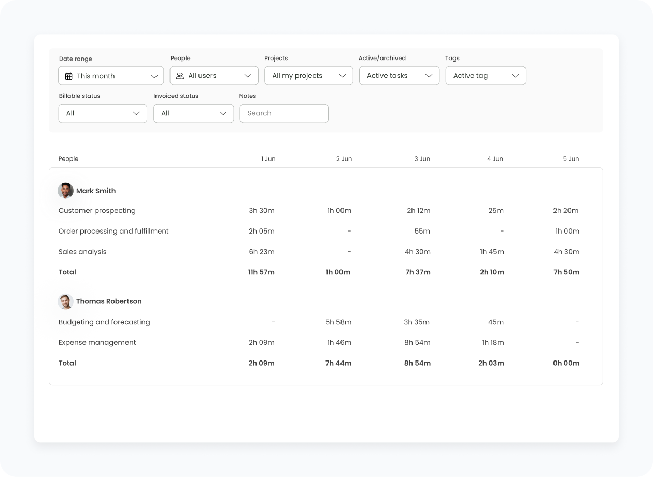The width and height of the screenshot is (653, 477).
Task: Click the Expense management task
Action: [97, 343]
